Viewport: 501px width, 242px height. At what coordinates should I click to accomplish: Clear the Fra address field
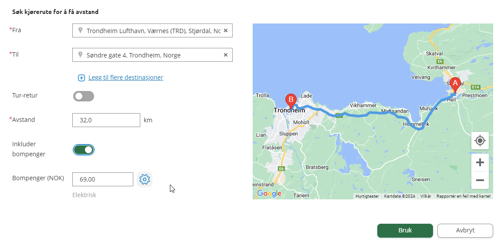(x=226, y=30)
